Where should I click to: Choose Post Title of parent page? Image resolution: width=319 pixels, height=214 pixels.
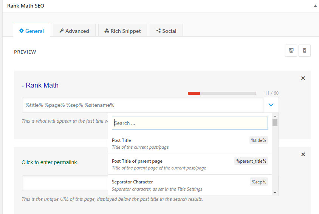189,164
